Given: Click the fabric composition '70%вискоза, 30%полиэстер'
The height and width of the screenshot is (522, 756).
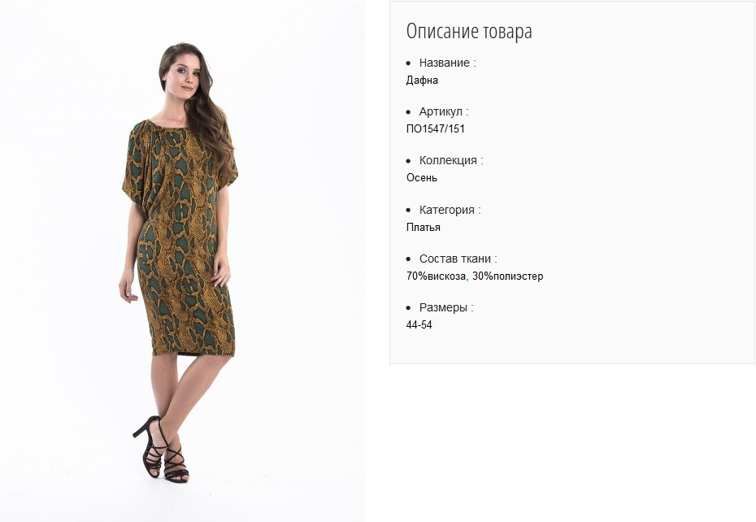Looking at the screenshot, I should click(475, 276).
